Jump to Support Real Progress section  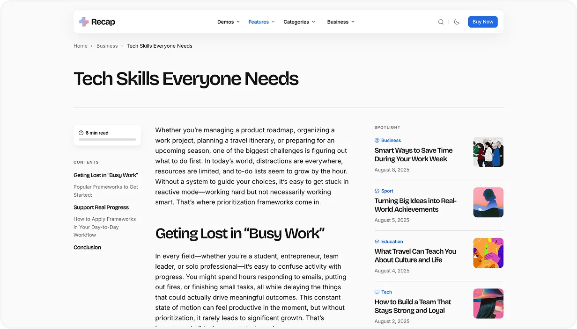pyautogui.click(x=101, y=207)
